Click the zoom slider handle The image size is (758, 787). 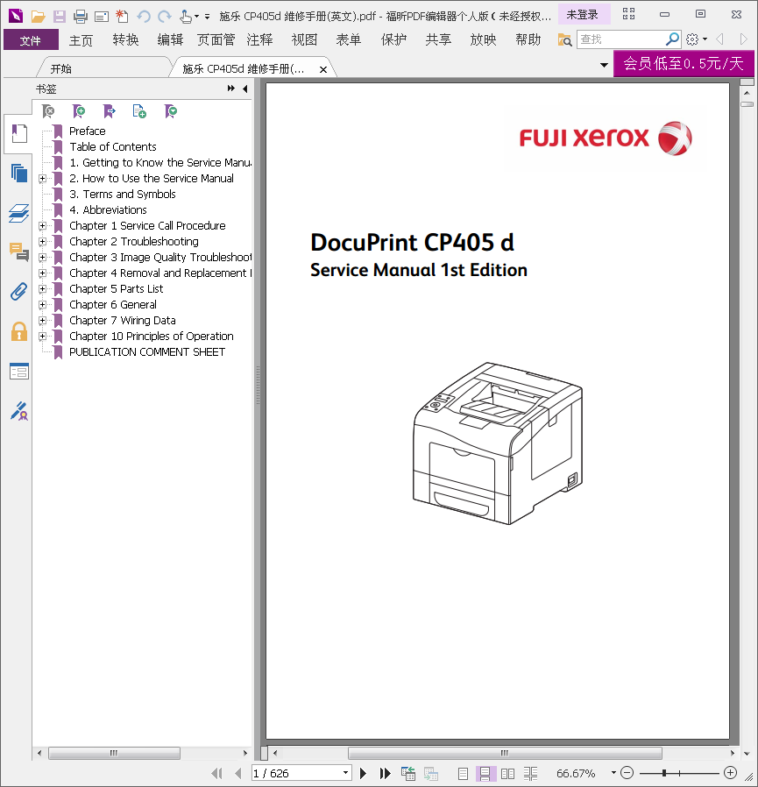coord(664,773)
